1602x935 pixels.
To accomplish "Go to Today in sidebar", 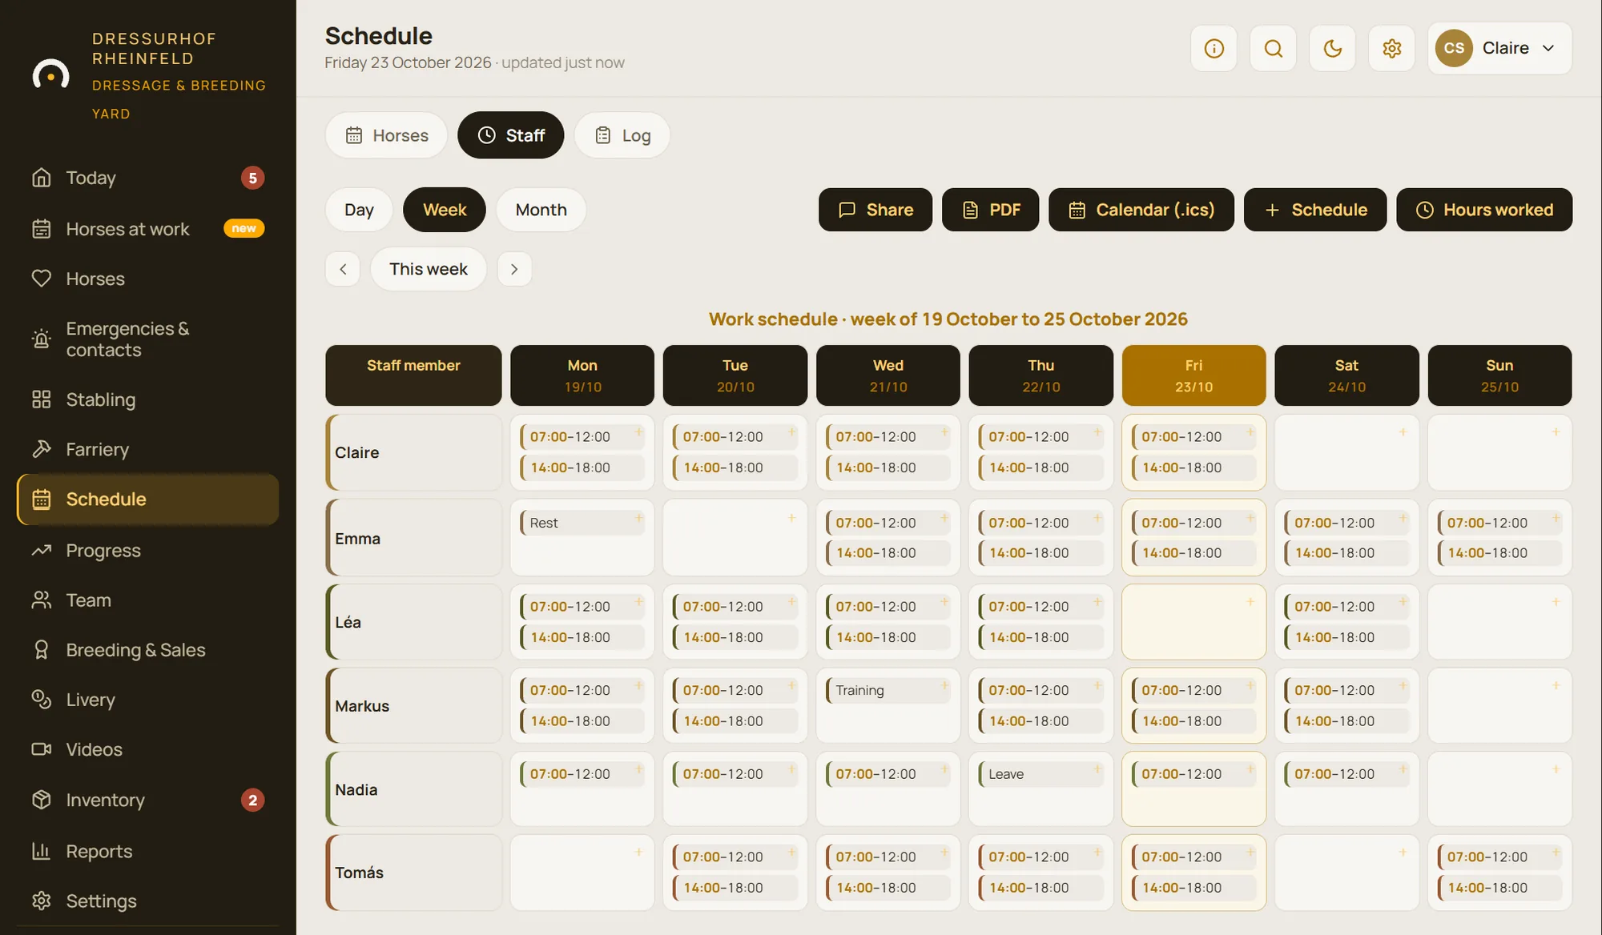I will (x=148, y=178).
